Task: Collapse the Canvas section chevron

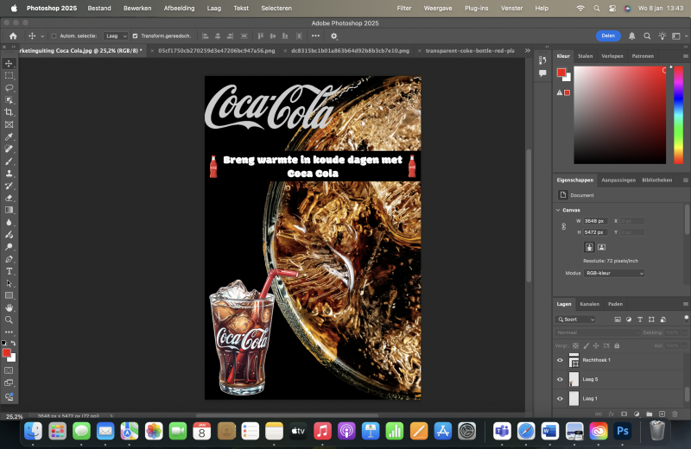Action: pyautogui.click(x=558, y=210)
